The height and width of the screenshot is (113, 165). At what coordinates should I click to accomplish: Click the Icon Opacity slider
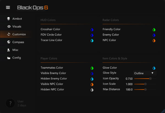pyautogui.click(x=145, y=79)
